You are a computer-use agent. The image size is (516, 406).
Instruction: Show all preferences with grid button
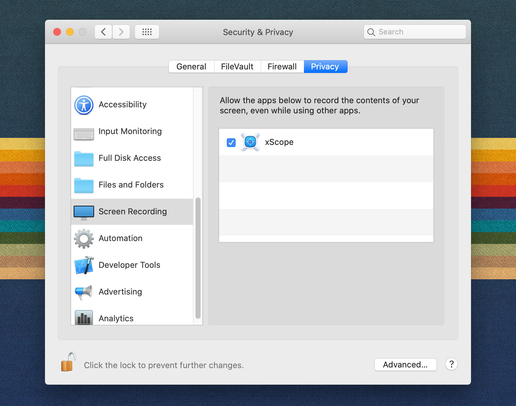click(147, 32)
